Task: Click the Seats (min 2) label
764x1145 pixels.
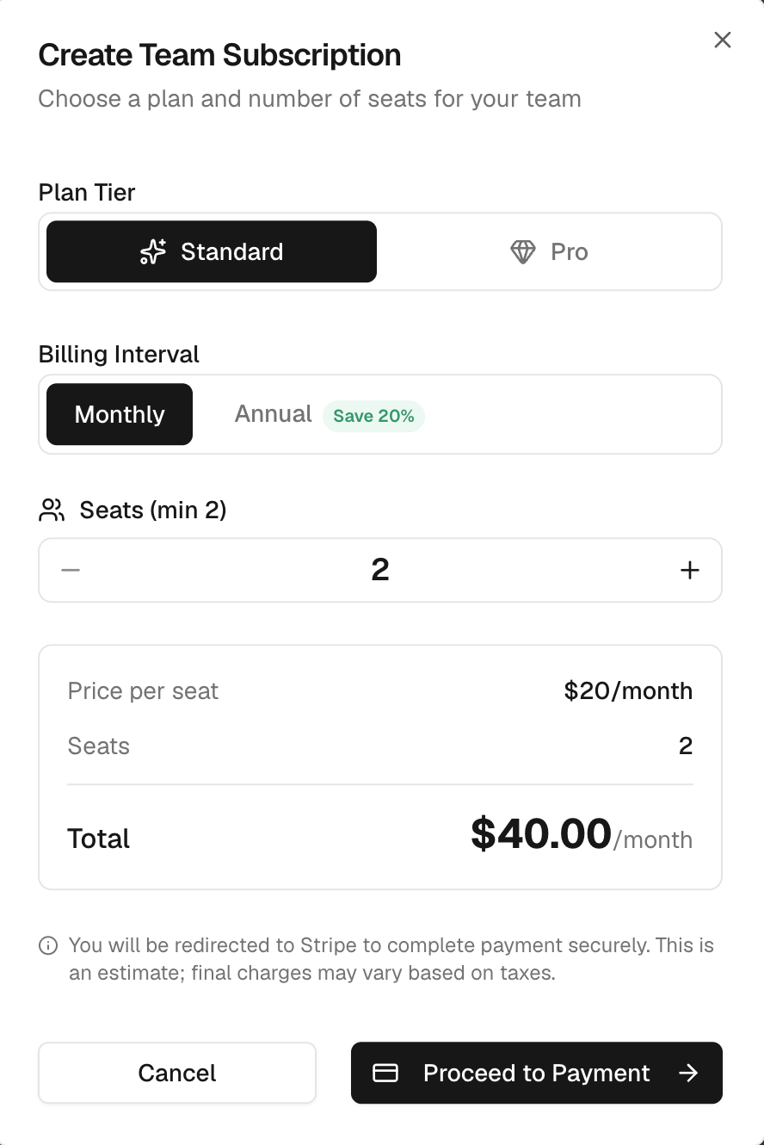Action: coord(152,511)
